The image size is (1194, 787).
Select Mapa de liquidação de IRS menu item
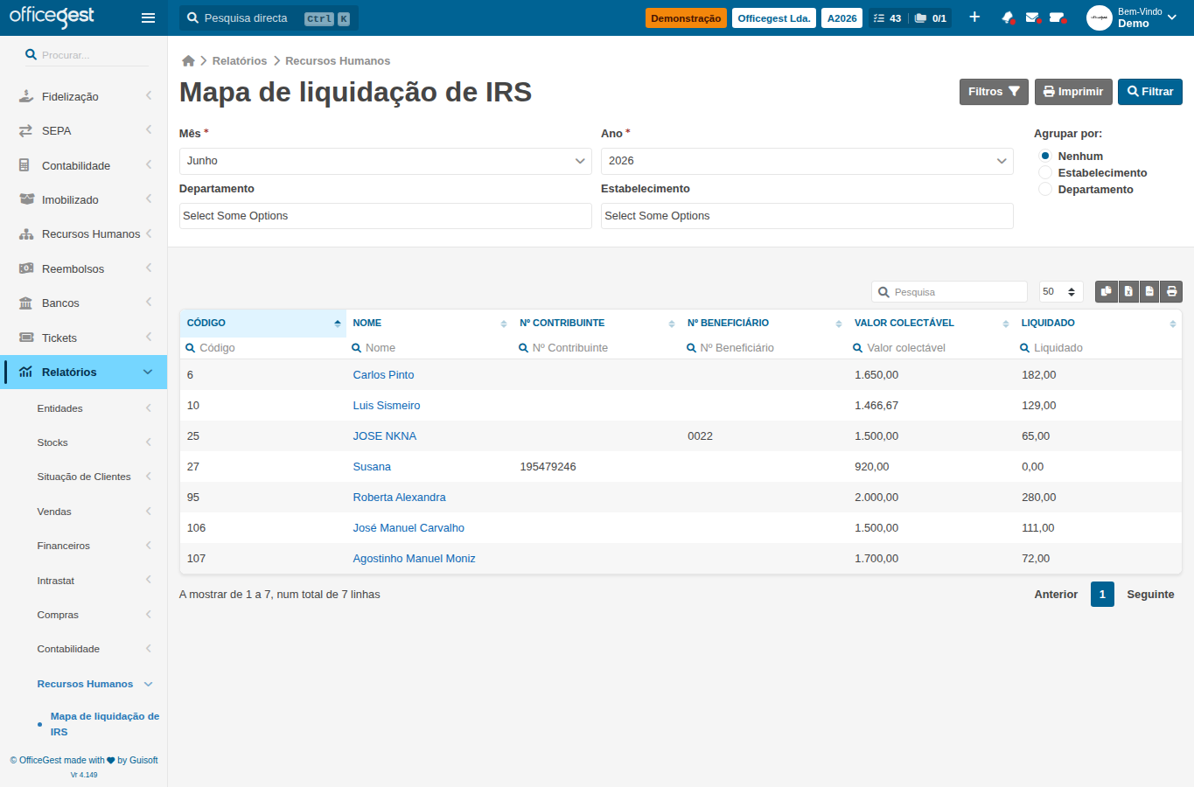click(x=105, y=724)
